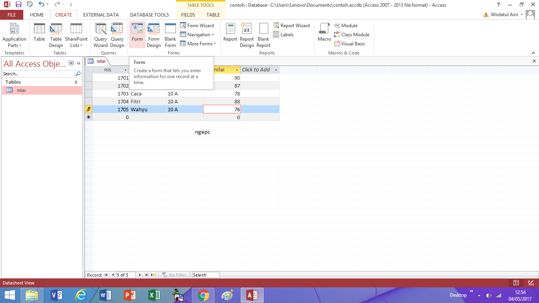Open the Navigation forms dropdown
Screen dimensions: 539x303
tap(197, 34)
